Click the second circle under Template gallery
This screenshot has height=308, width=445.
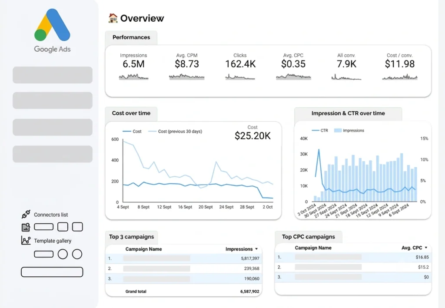tap(77, 254)
